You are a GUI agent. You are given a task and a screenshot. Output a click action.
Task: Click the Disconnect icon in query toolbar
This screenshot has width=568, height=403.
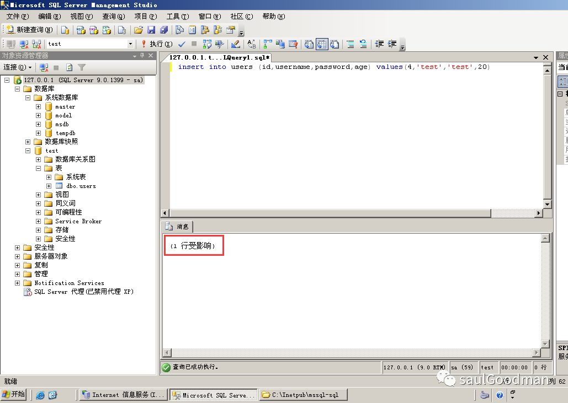24,44
